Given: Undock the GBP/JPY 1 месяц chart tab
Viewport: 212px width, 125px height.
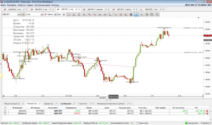Looking at the screenshot, I should [134, 9].
